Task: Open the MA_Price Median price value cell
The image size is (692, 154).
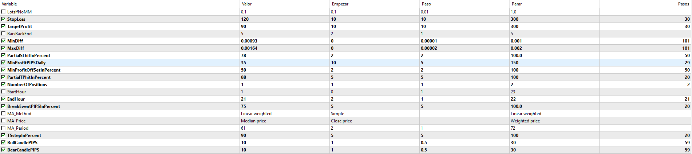Action: (285, 121)
